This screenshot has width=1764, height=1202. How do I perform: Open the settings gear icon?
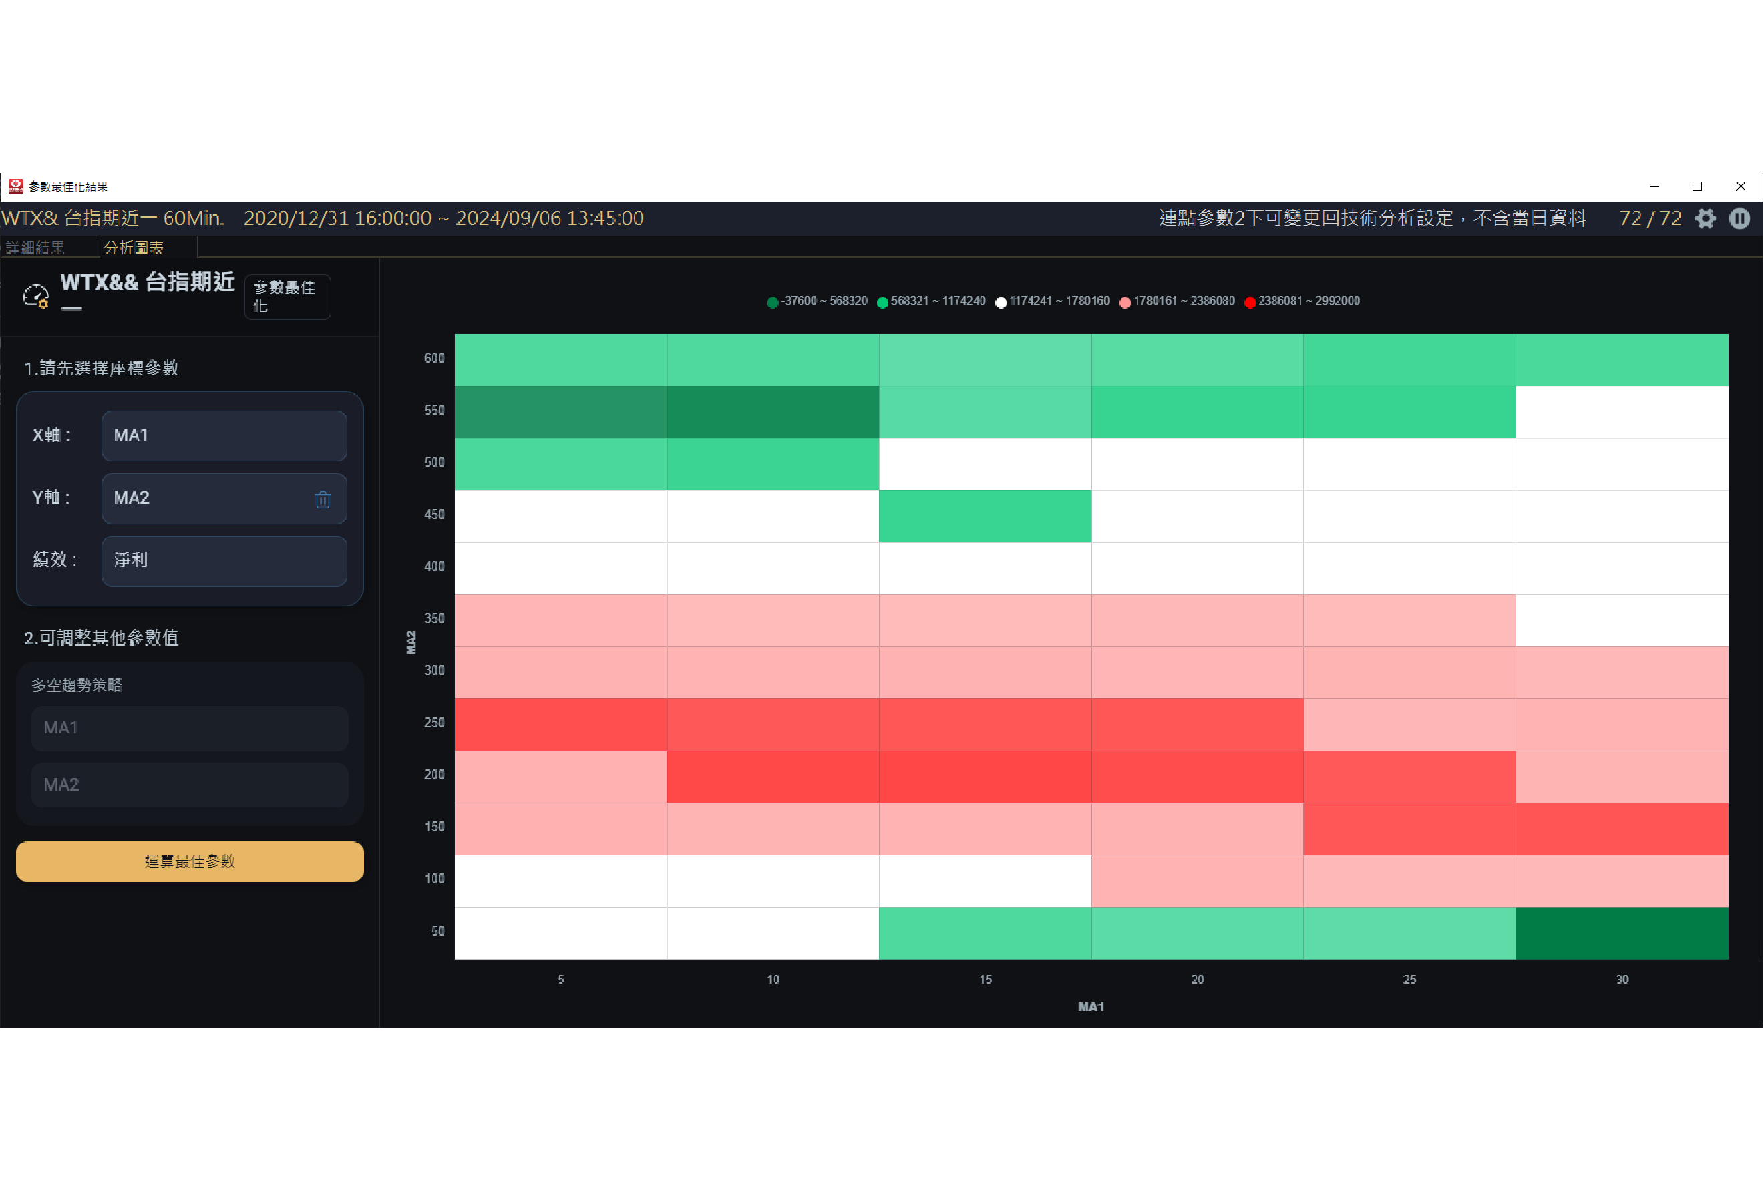tap(1705, 218)
